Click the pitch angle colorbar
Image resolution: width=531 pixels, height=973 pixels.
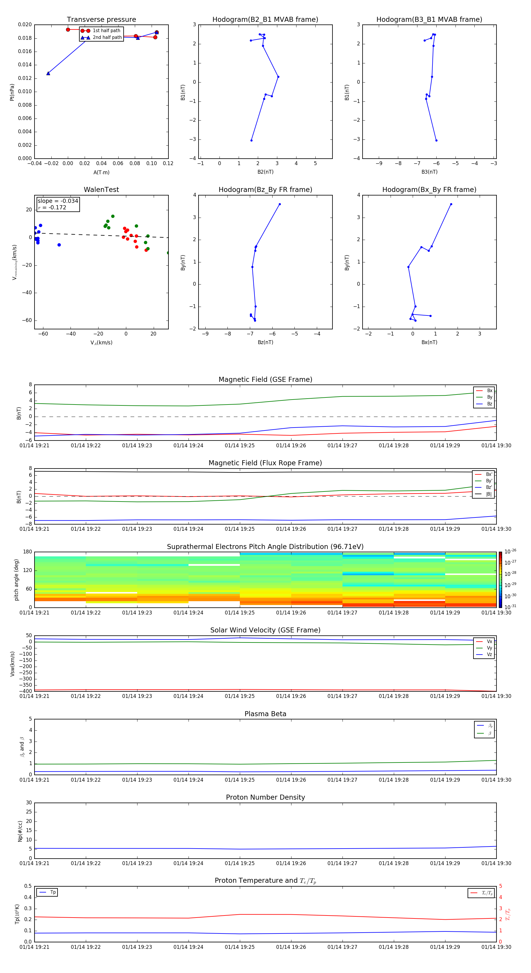click(500, 580)
